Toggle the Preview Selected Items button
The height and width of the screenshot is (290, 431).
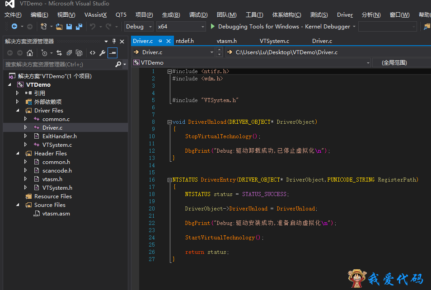point(112,53)
